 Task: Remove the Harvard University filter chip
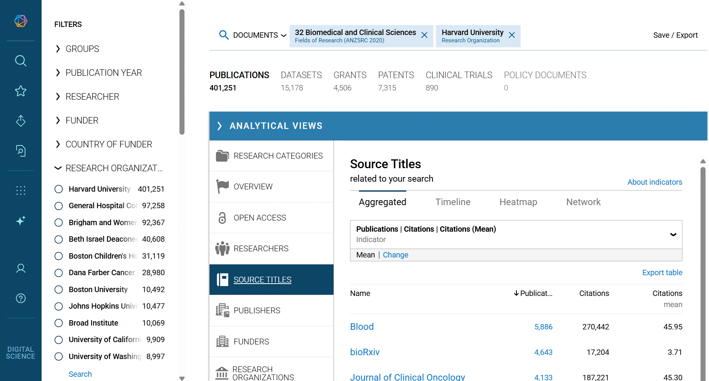[x=512, y=35]
